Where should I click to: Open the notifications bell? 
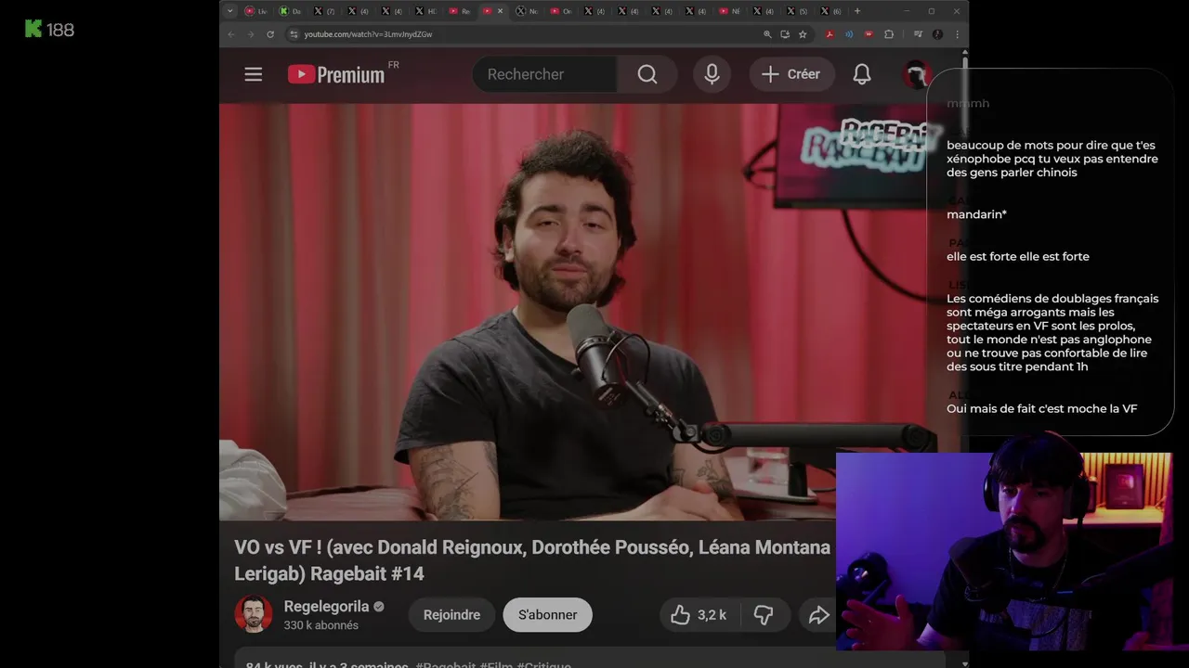click(862, 74)
